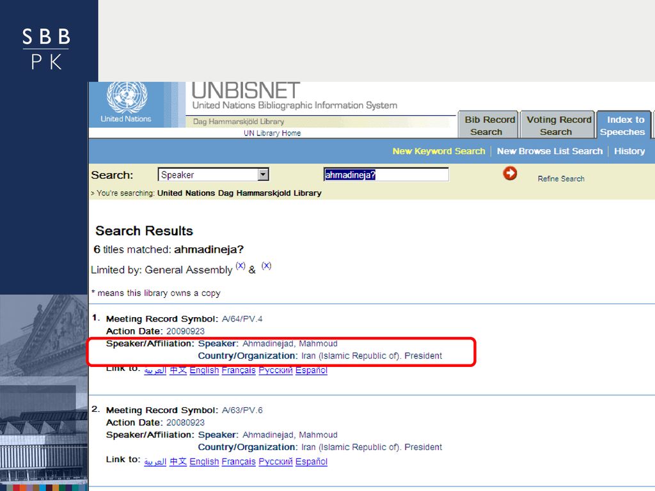
Task: Click the United Nations emblem logo
Action: tap(127, 98)
